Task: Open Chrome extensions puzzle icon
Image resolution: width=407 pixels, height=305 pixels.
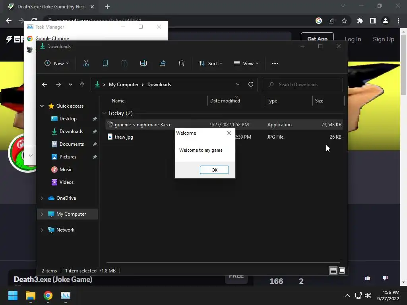Action: (x=360, y=21)
